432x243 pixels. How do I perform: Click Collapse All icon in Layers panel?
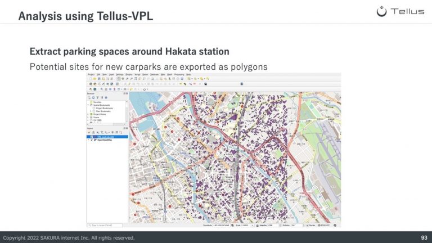(x=116, y=133)
